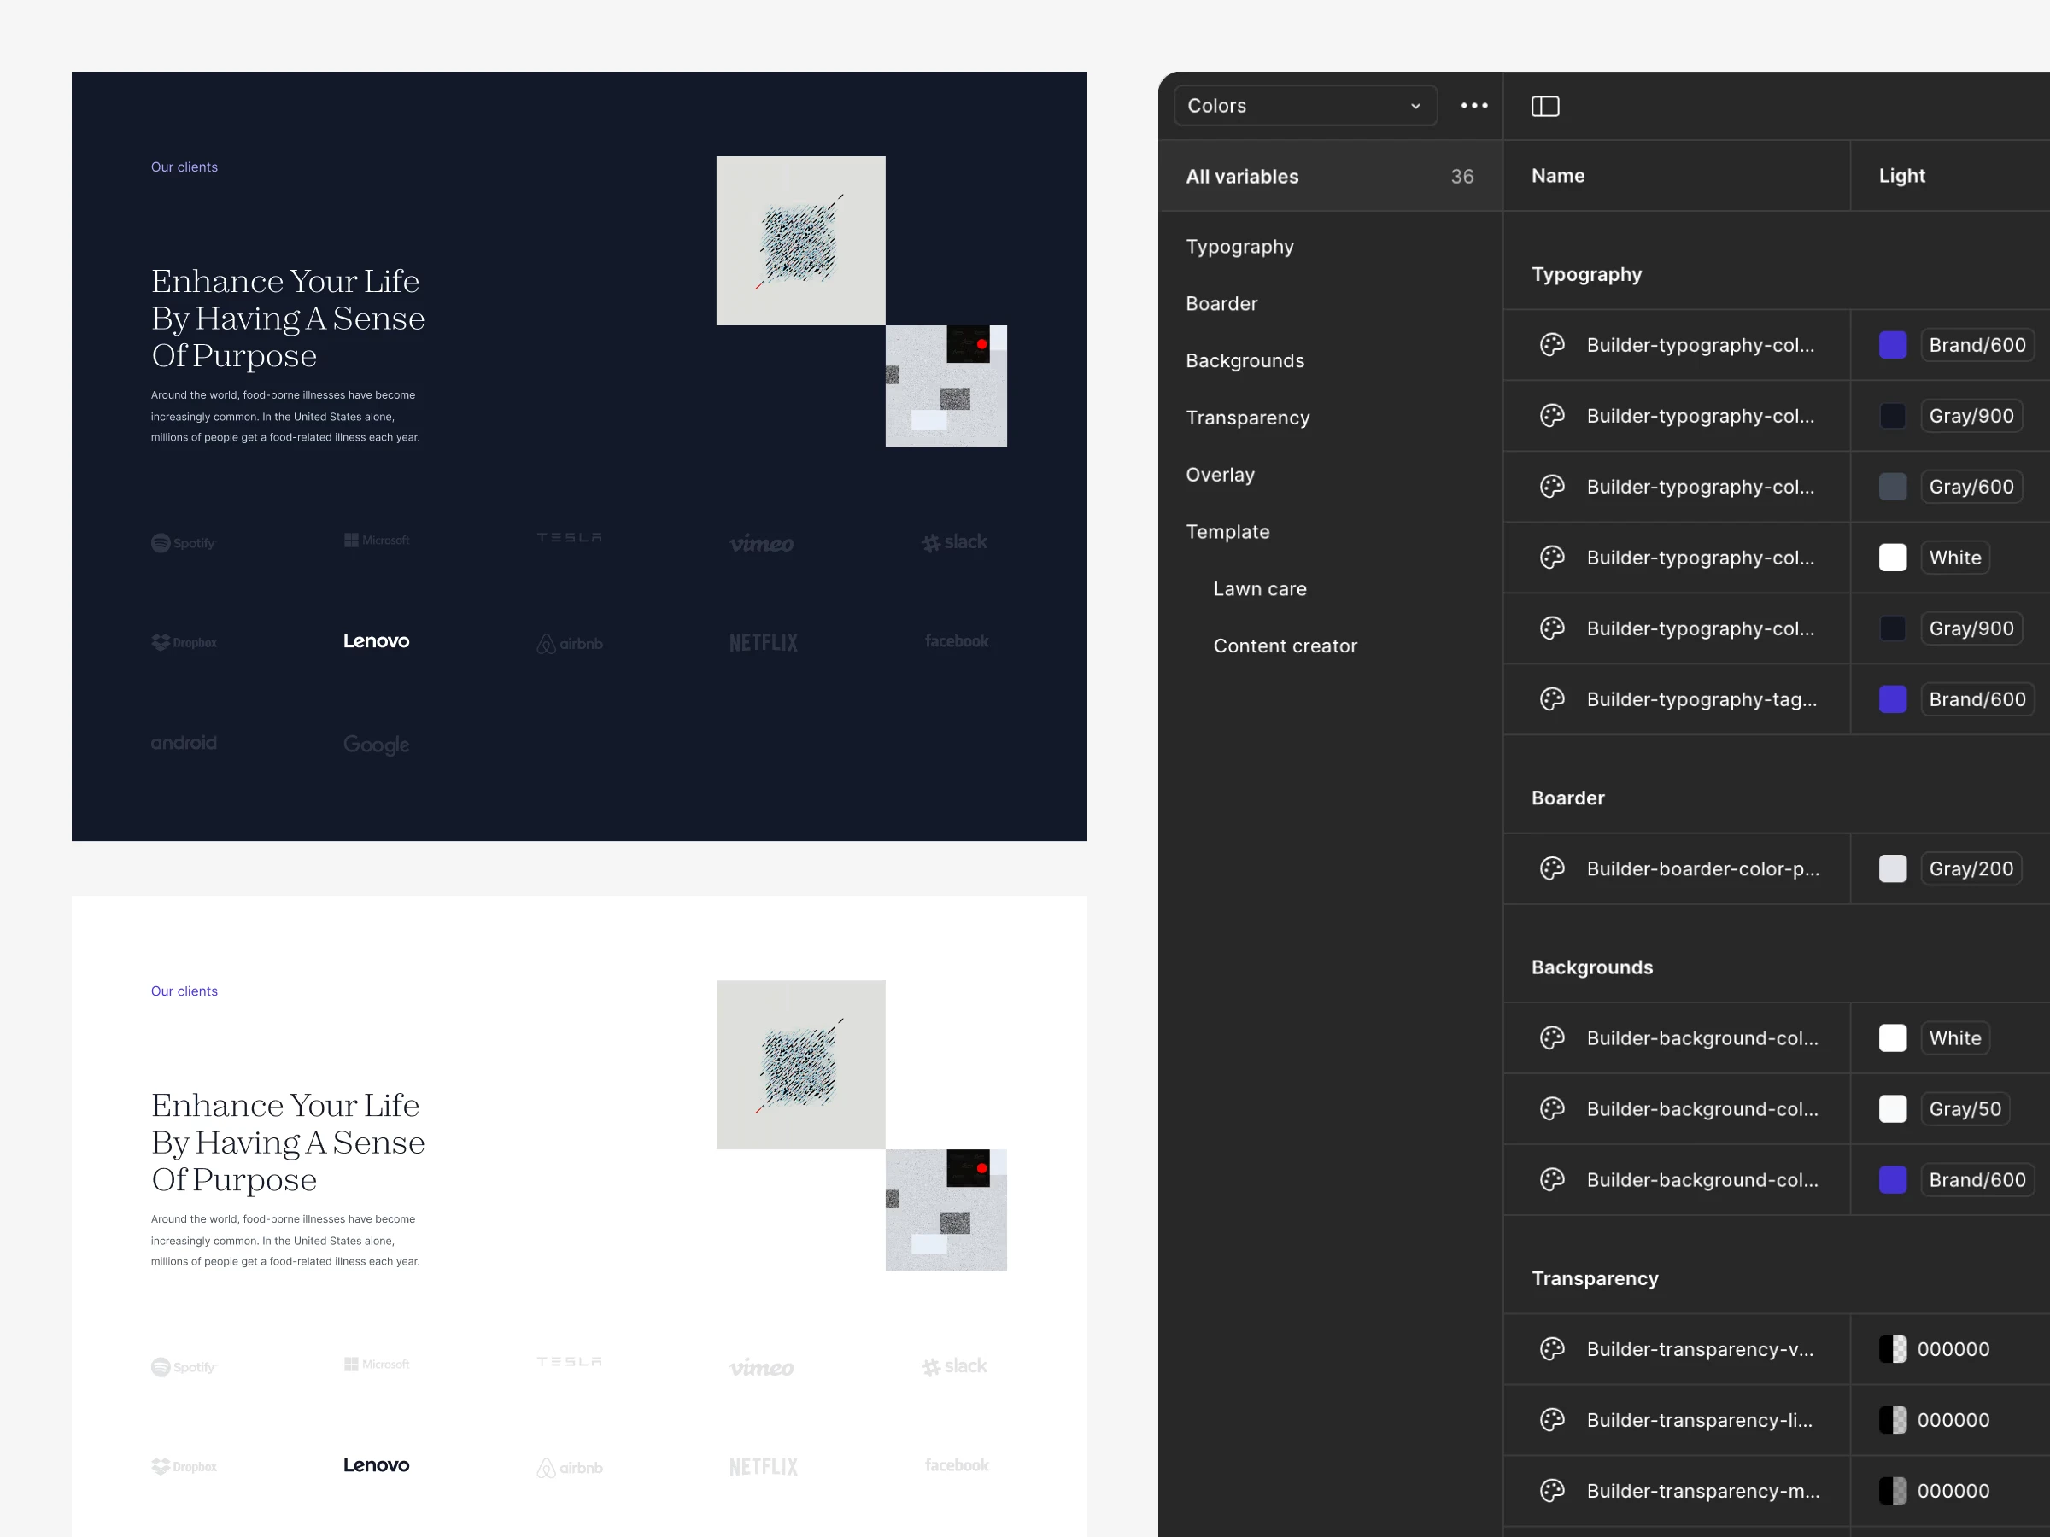Select abstract artwork thumbnail in dark frame
The width and height of the screenshot is (2050, 1537).
tap(799, 241)
